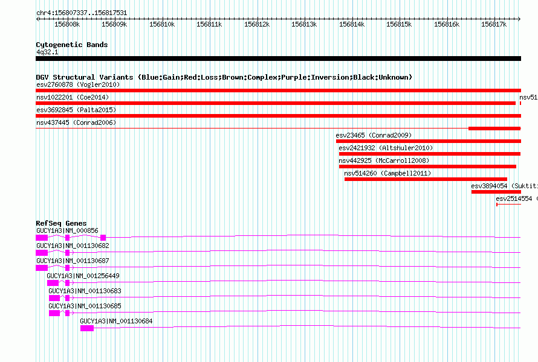Click the chr4:156807337..156817531 region label
The height and width of the screenshot is (362, 538).
82,13
